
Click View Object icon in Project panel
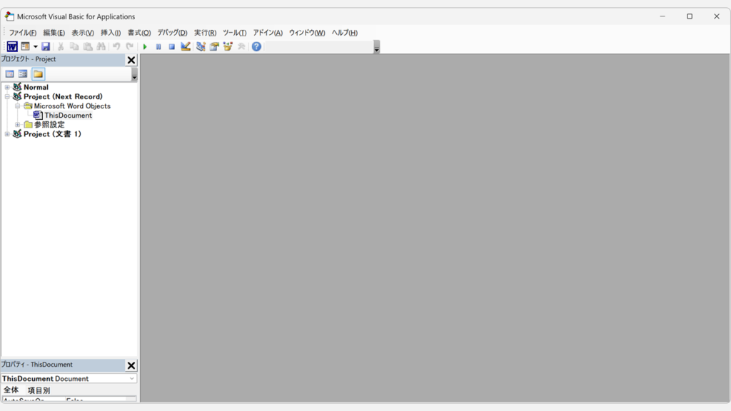[x=23, y=73]
